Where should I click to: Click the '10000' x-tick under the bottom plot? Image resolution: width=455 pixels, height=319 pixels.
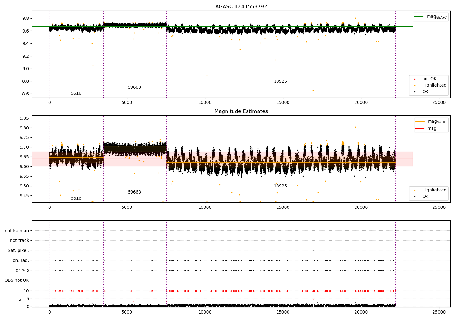pyautogui.click(x=205, y=312)
